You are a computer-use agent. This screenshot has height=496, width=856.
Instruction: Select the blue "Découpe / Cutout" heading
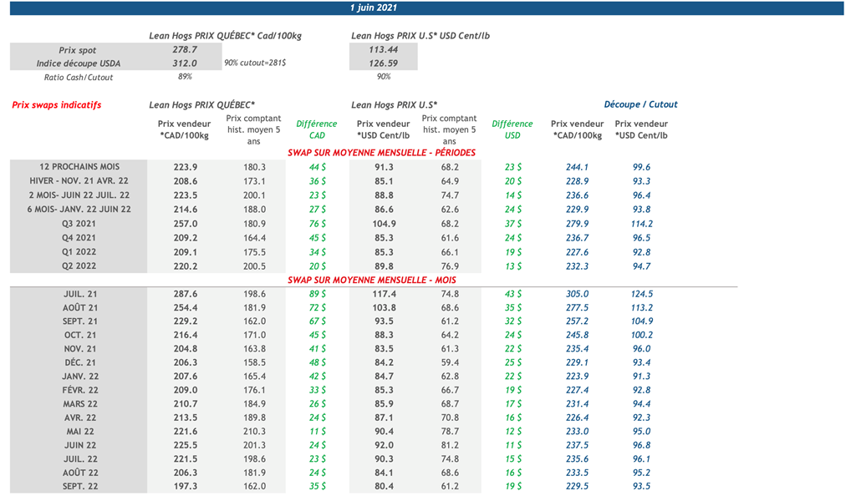640,104
